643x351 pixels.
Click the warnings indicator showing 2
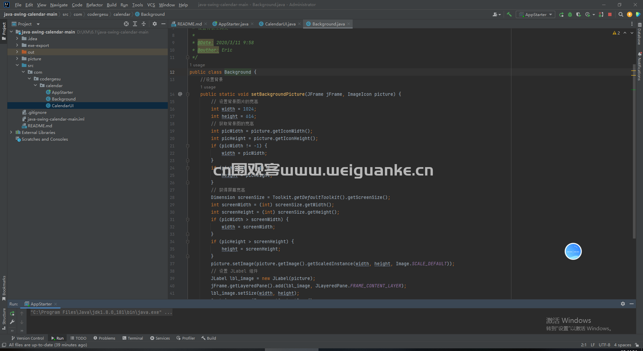[616, 33]
